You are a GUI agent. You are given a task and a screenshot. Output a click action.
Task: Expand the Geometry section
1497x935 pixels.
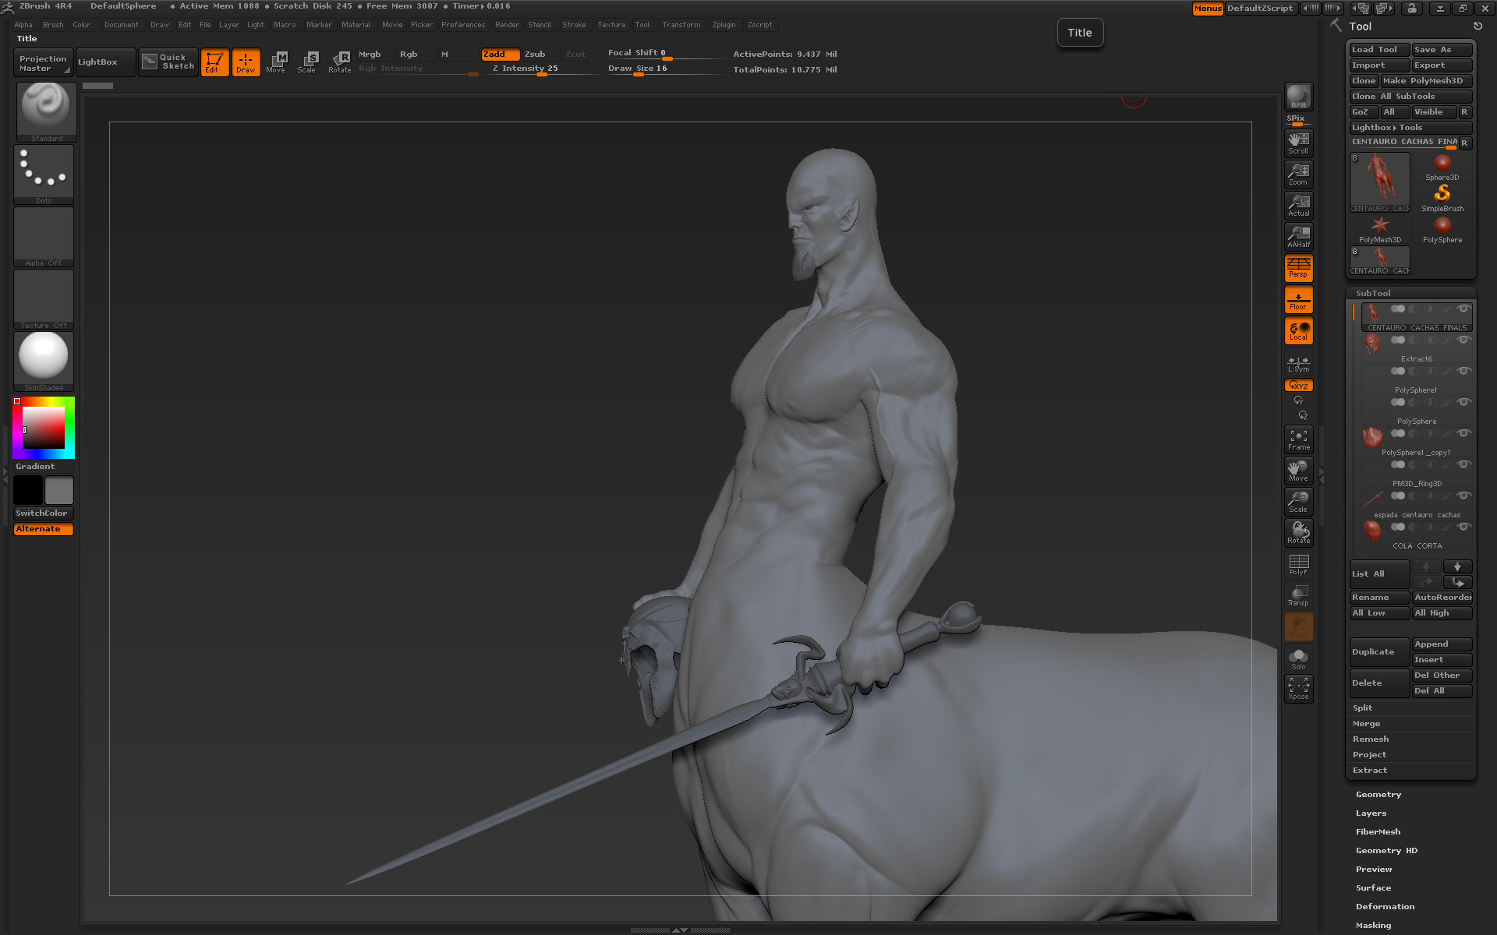click(1378, 794)
